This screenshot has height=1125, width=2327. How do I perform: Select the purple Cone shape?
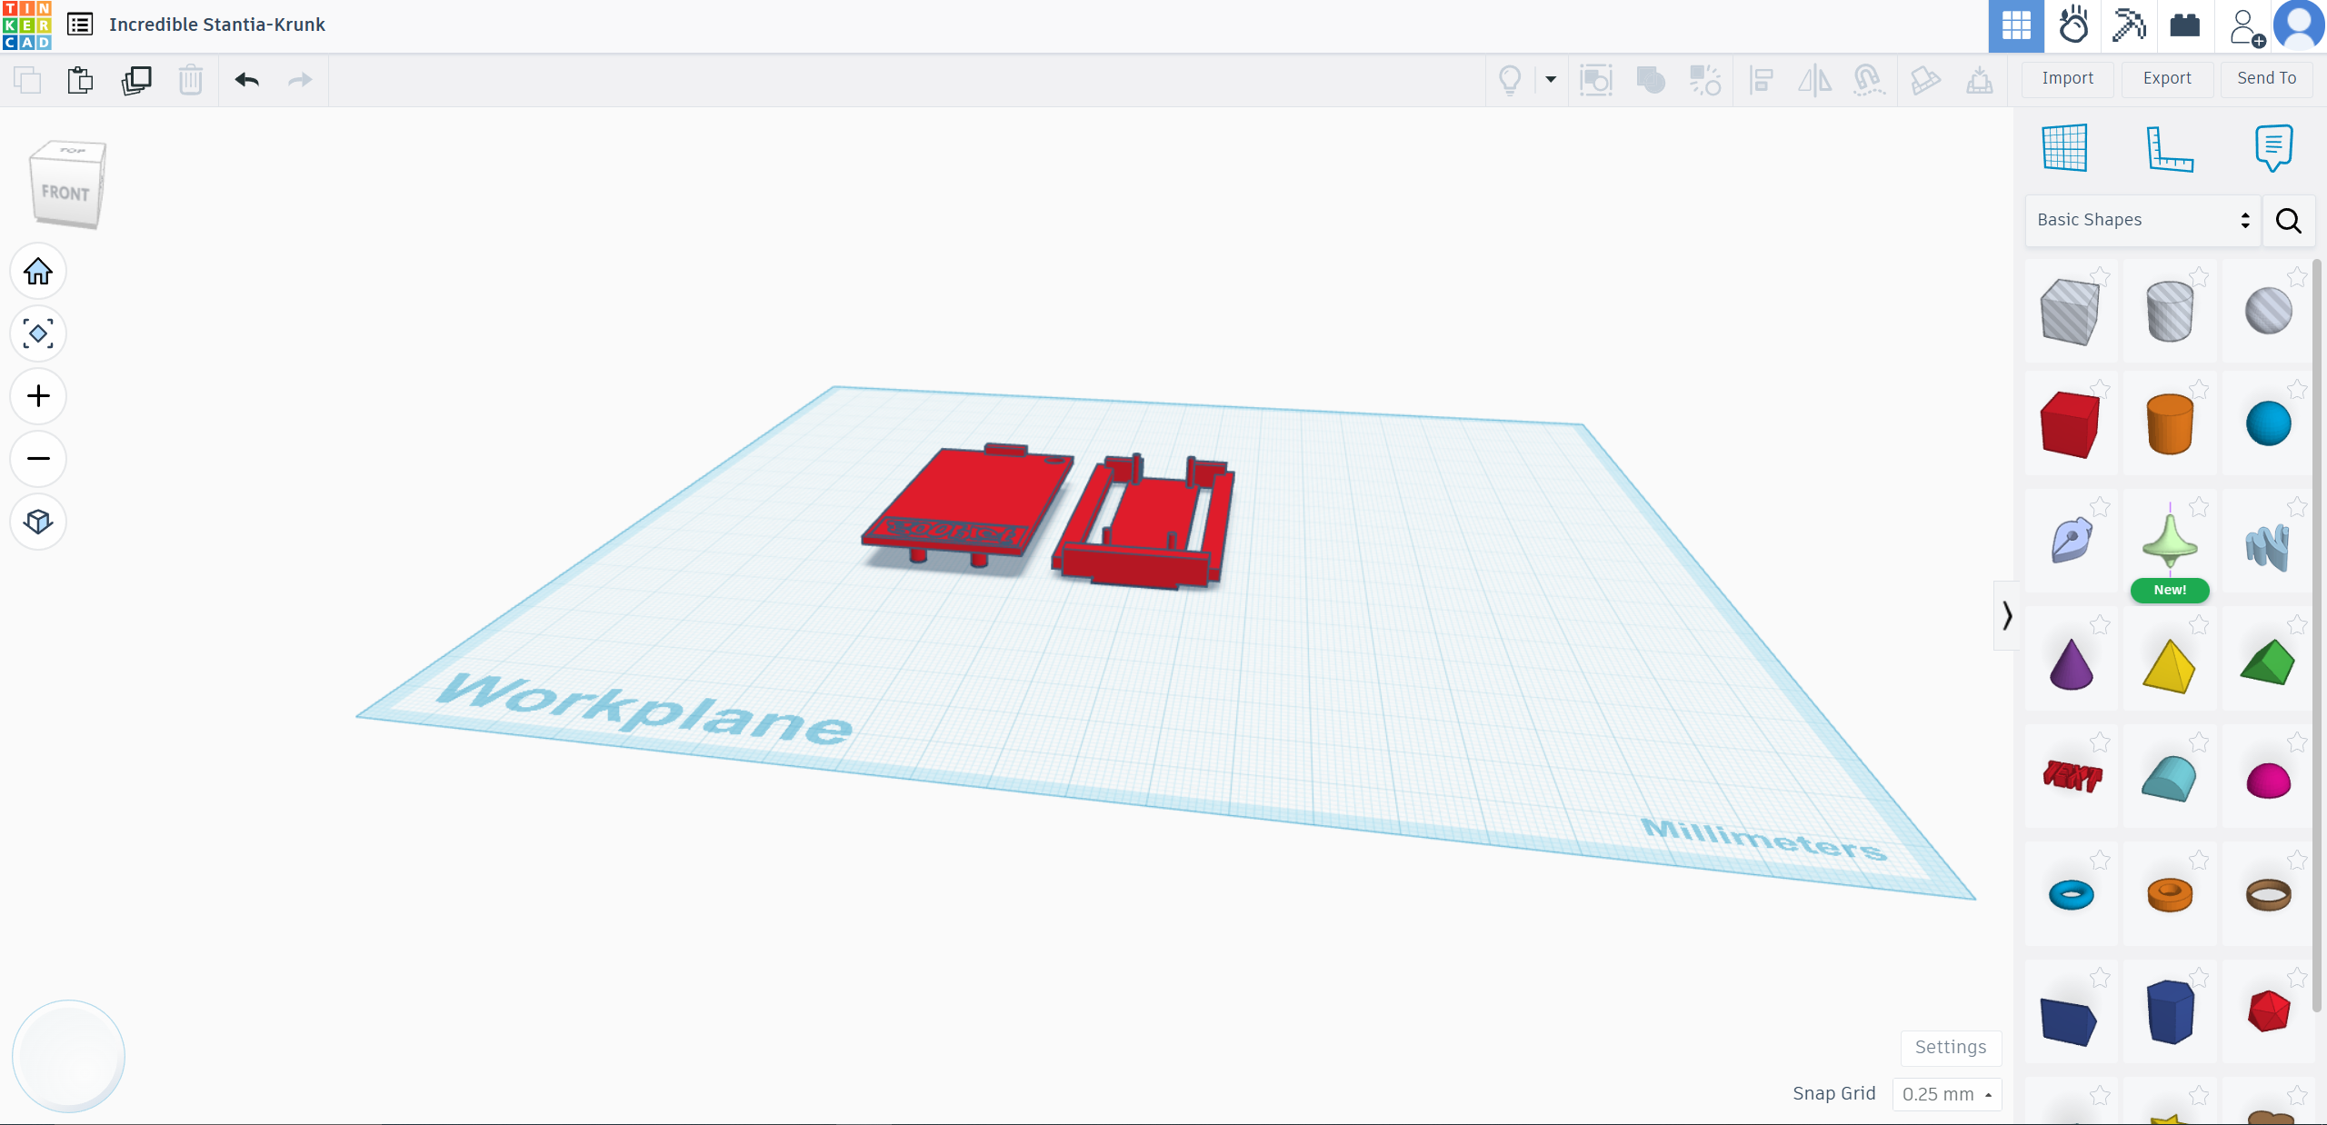click(x=2072, y=663)
